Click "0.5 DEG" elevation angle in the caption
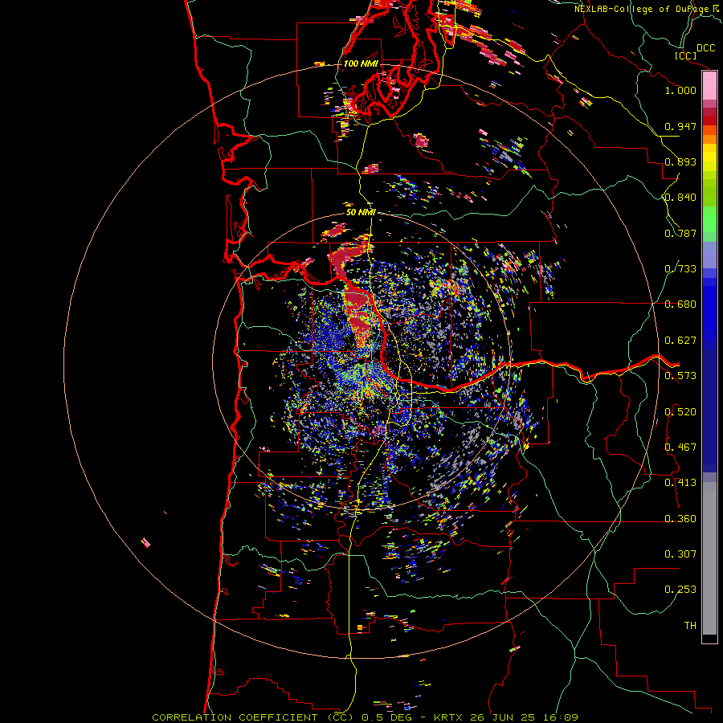The image size is (723, 723). (388, 717)
